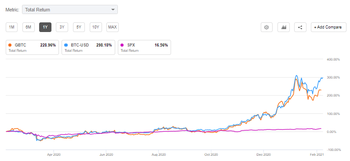Click the Oct 2020 x-axis label
Image resolution: width=350 pixels, height=161 pixels.
click(x=211, y=154)
